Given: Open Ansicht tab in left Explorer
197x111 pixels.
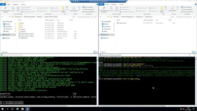Looking at the screenshot, I should tap(23, 4).
